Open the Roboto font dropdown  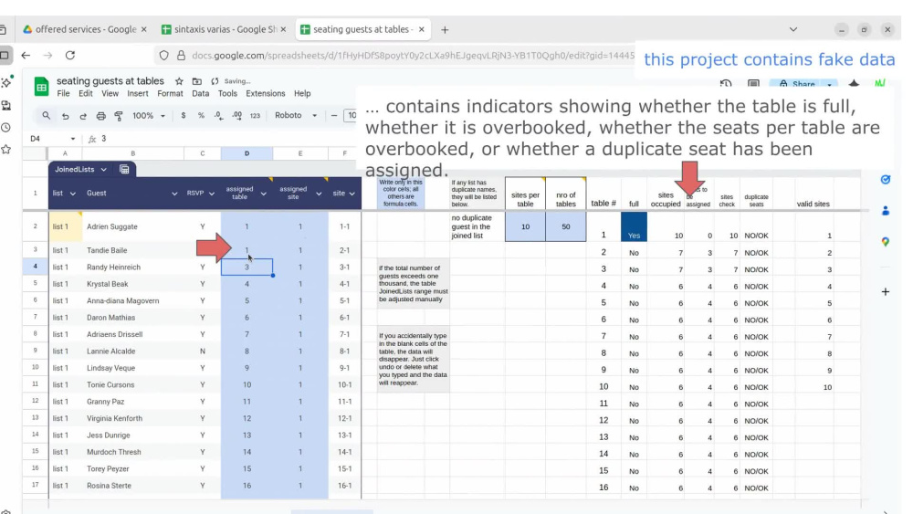(295, 115)
